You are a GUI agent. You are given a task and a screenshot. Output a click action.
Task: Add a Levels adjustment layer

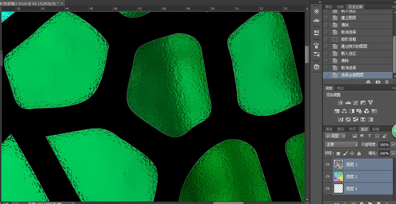pos(348,103)
